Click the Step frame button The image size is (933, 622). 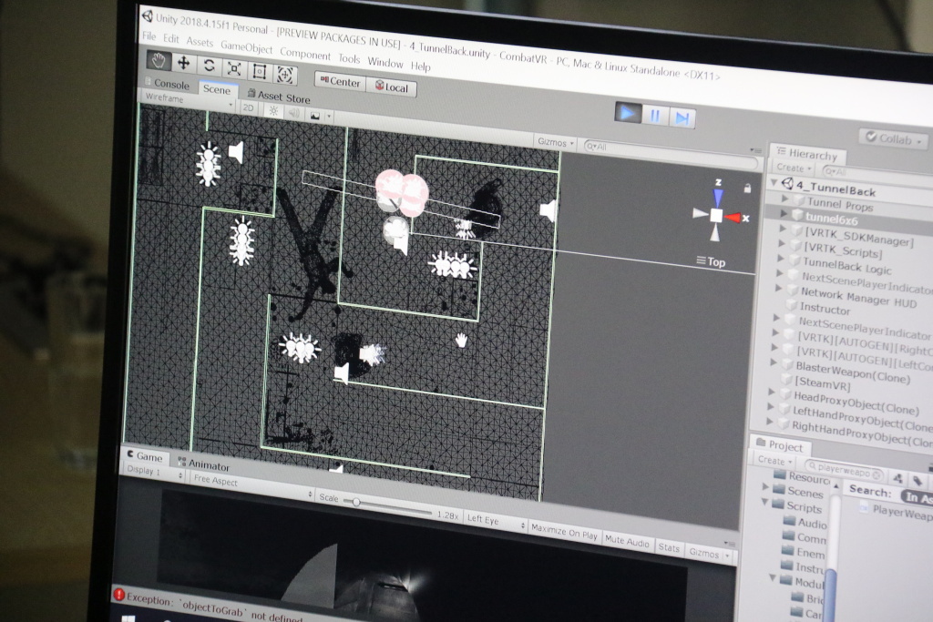pyautogui.click(x=682, y=117)
